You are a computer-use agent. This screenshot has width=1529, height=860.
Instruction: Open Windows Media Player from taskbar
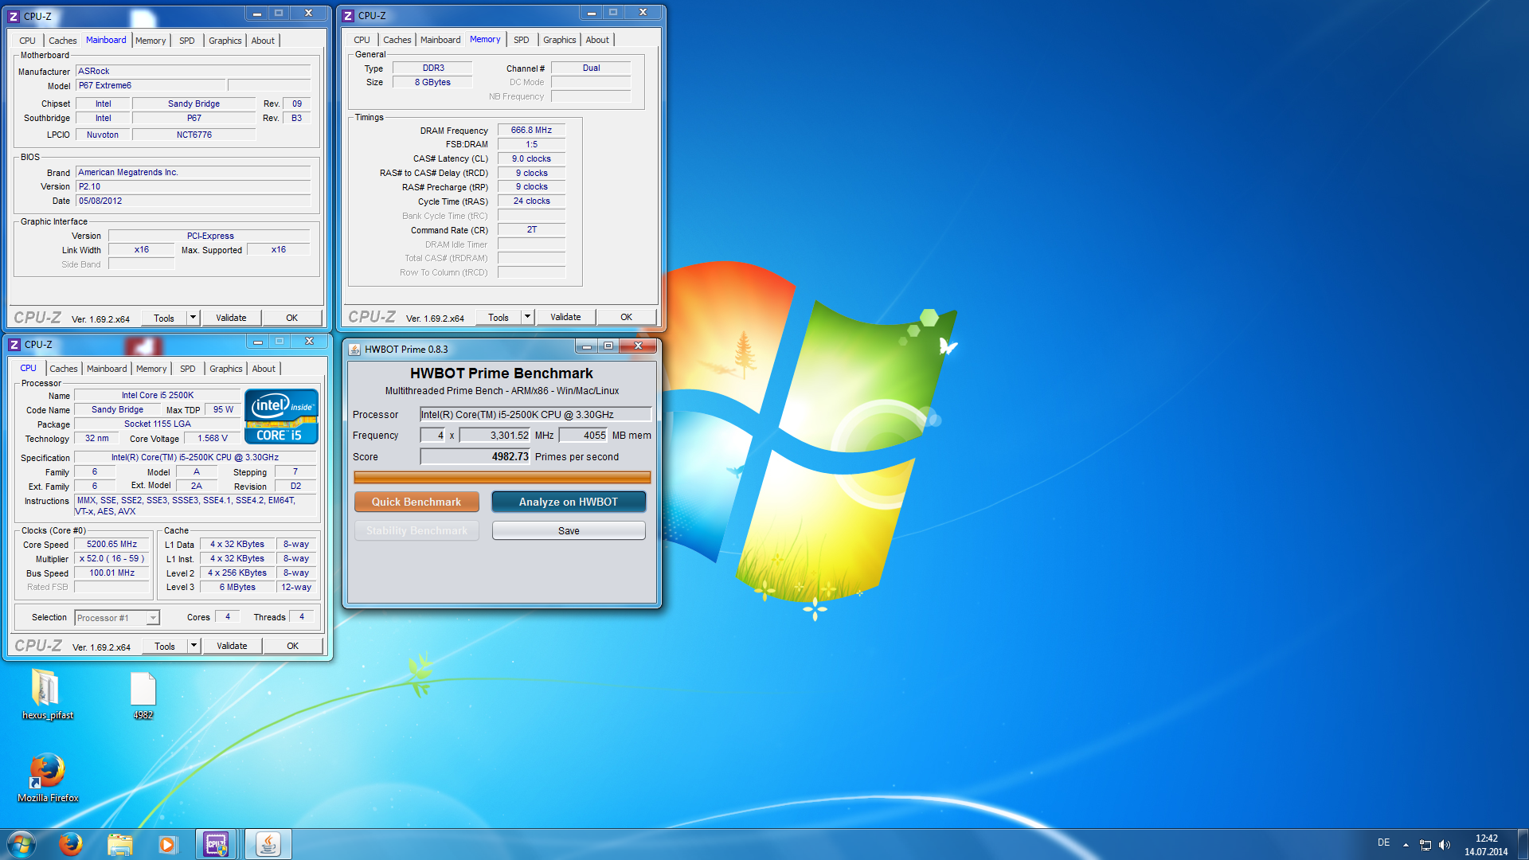coord(167,844)
